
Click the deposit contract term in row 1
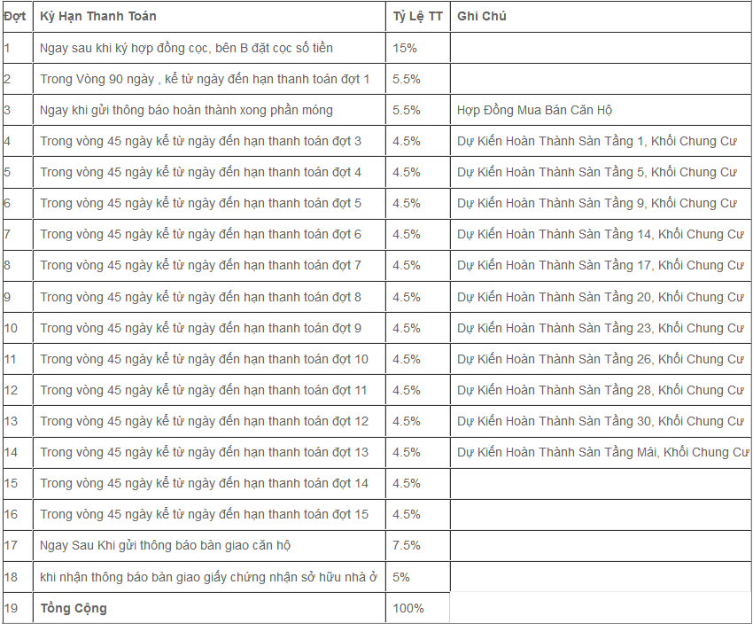[x=186, y=48]
